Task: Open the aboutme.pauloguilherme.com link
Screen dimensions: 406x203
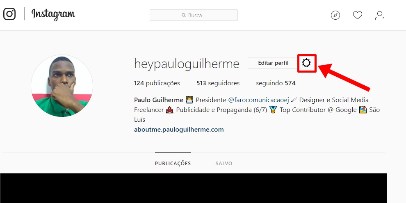Action: pyautogui.click(x=179, y=130)
